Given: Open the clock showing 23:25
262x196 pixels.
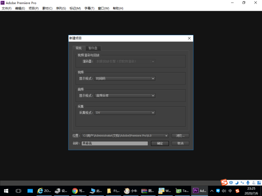Looking at the screenshot, I should pos(251,191).
